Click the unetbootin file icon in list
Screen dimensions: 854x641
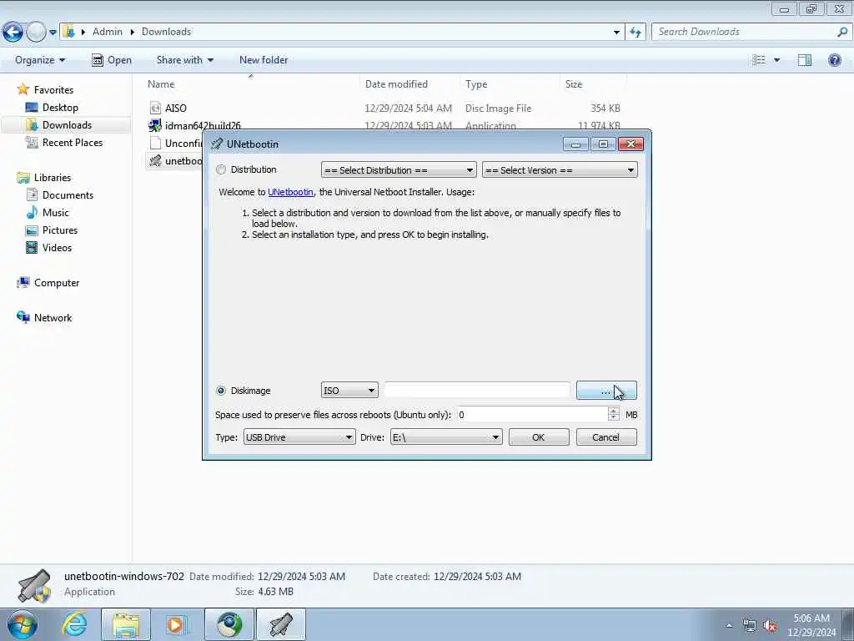pyautogui.click(x=155, y=161)
